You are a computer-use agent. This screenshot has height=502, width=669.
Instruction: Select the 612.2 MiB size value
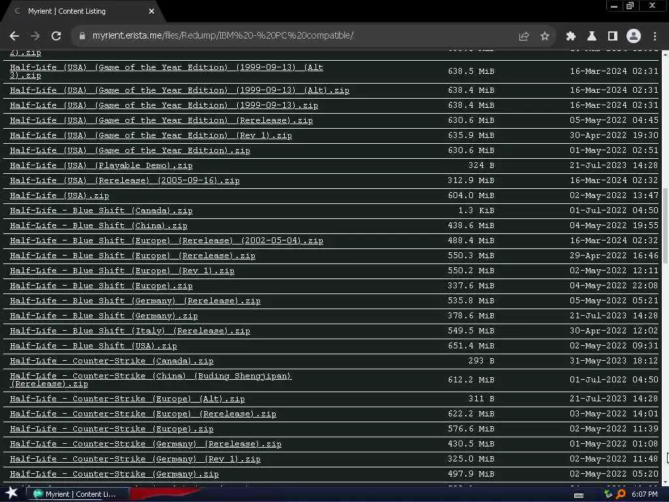(x=471, y=380)
